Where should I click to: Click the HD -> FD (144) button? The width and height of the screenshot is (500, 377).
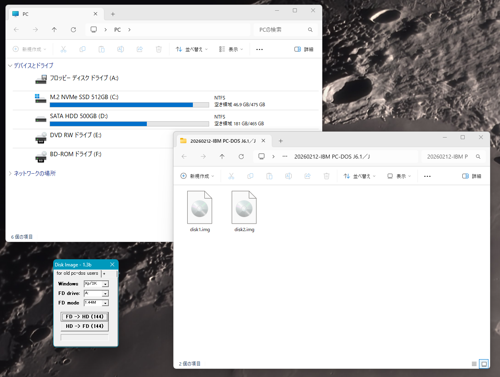(x=85, y=326)
